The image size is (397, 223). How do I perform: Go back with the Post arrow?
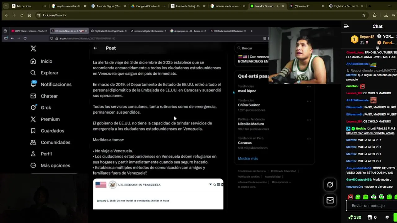coord(95,48)
